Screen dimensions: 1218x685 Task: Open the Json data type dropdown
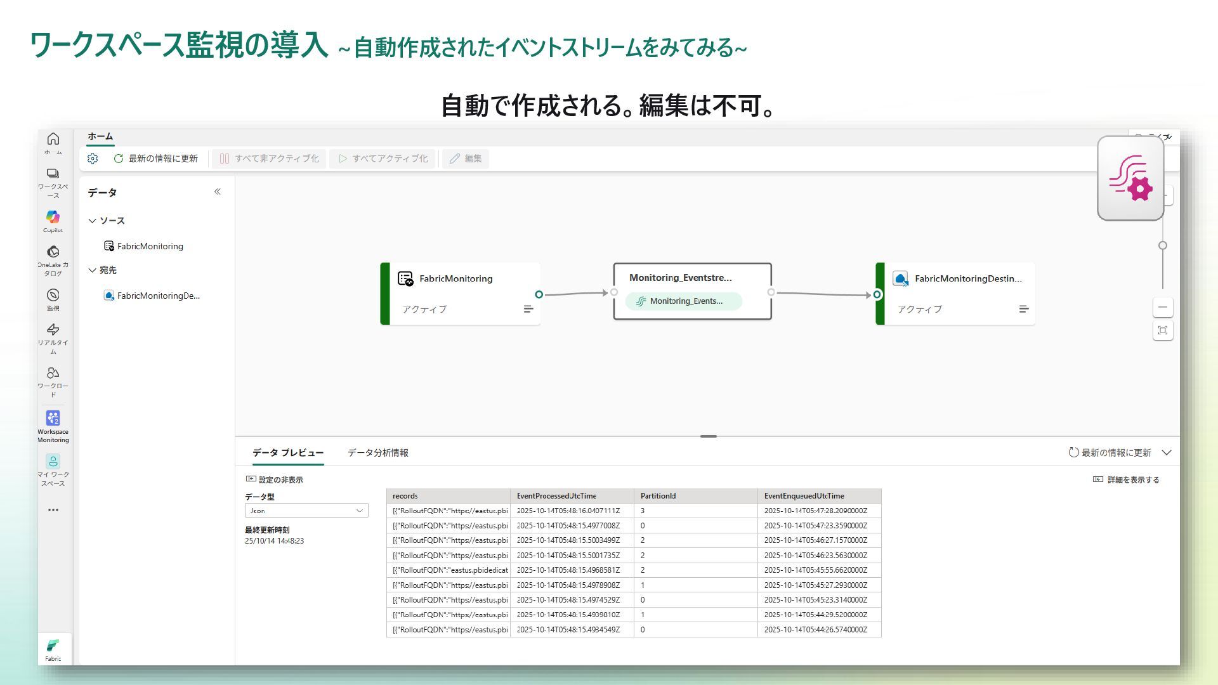[x=306, y=511]
